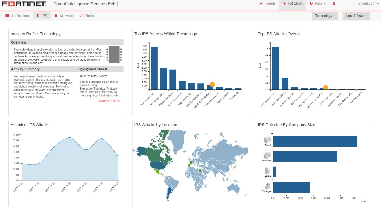Select the tallest TCP.Invalid.Packet bar
Image resolution: width=381 pixels, height=209 pixels.
click(154, 68)
